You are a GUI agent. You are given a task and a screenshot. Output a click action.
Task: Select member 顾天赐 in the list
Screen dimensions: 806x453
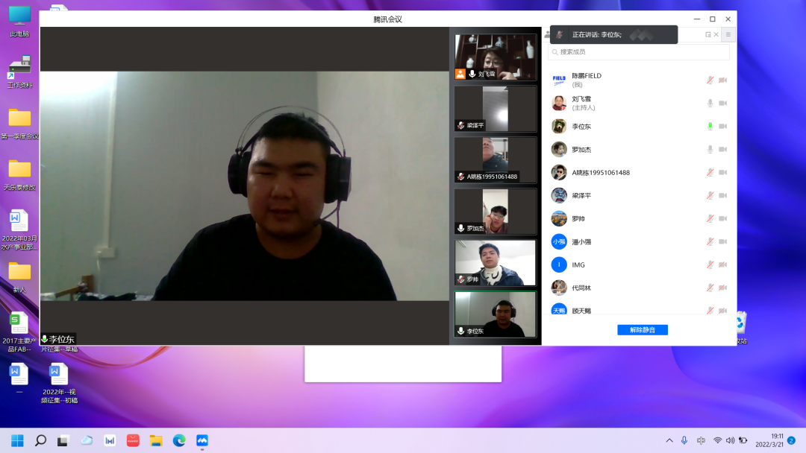(x=638, y=308)
